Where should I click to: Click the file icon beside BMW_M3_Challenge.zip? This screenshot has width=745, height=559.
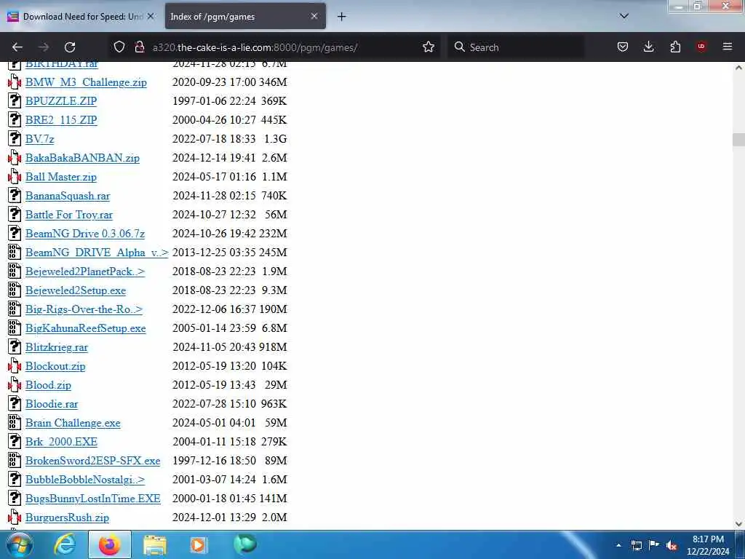click(x=15, y=82)
